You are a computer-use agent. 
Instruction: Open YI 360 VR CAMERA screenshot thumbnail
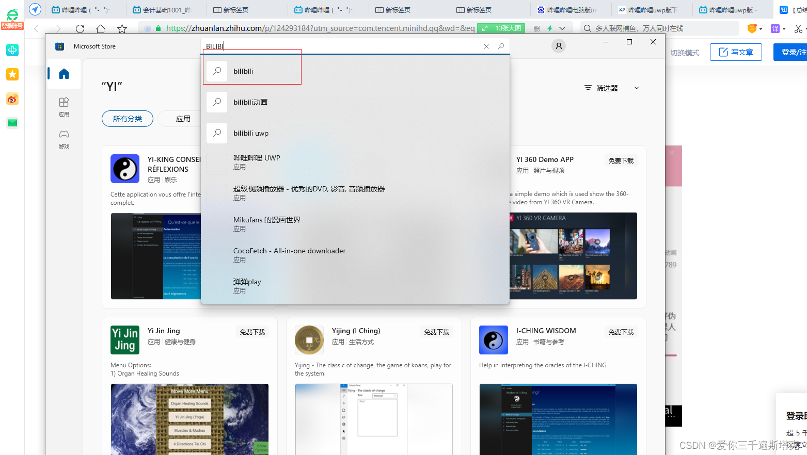(x=573, y=256)
